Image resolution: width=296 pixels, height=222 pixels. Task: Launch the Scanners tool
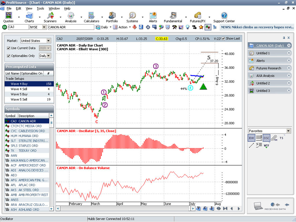tap(50, 17)
